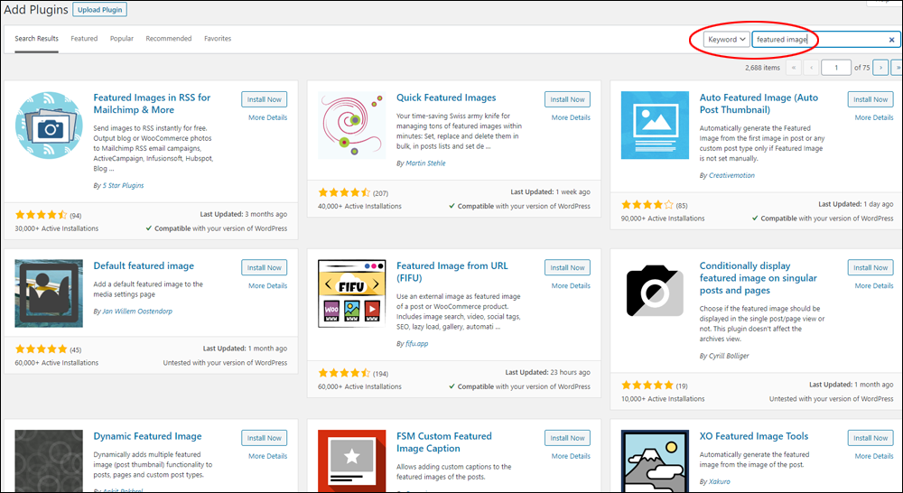Click Auto Featured Image plugin icon
The width and height of the screenshot is (903, 493).
tap(655, 125)
